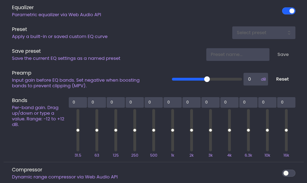
Task: Reset the Preamp gain
Action: point(282,79)
